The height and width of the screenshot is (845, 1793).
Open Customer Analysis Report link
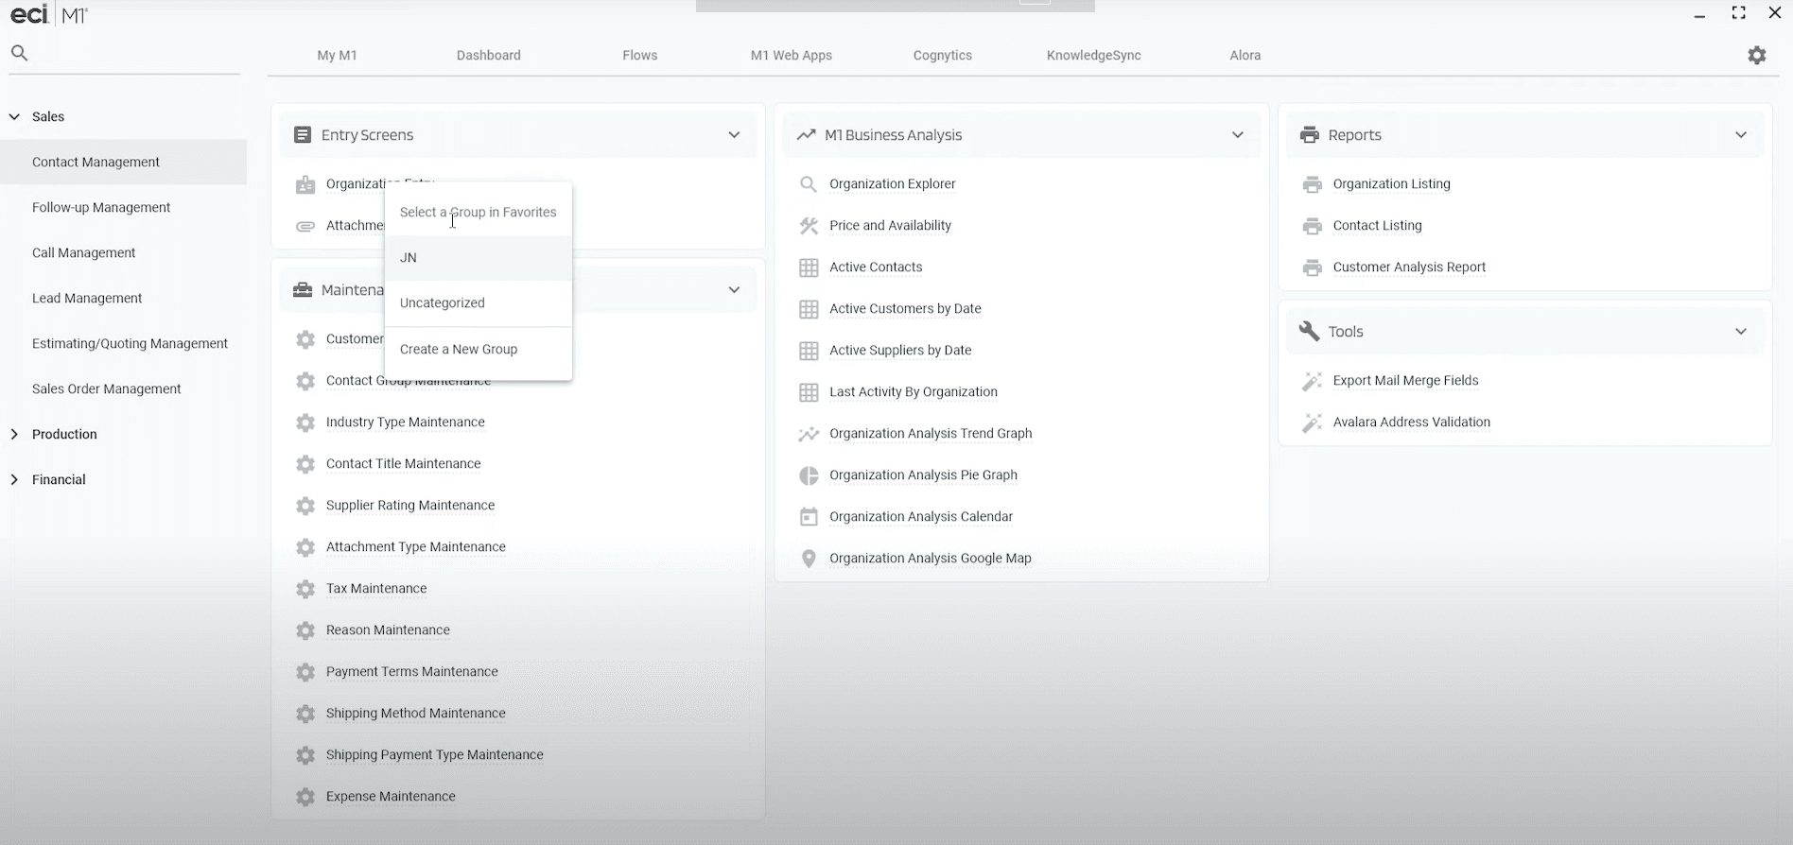coord(1409,267)
